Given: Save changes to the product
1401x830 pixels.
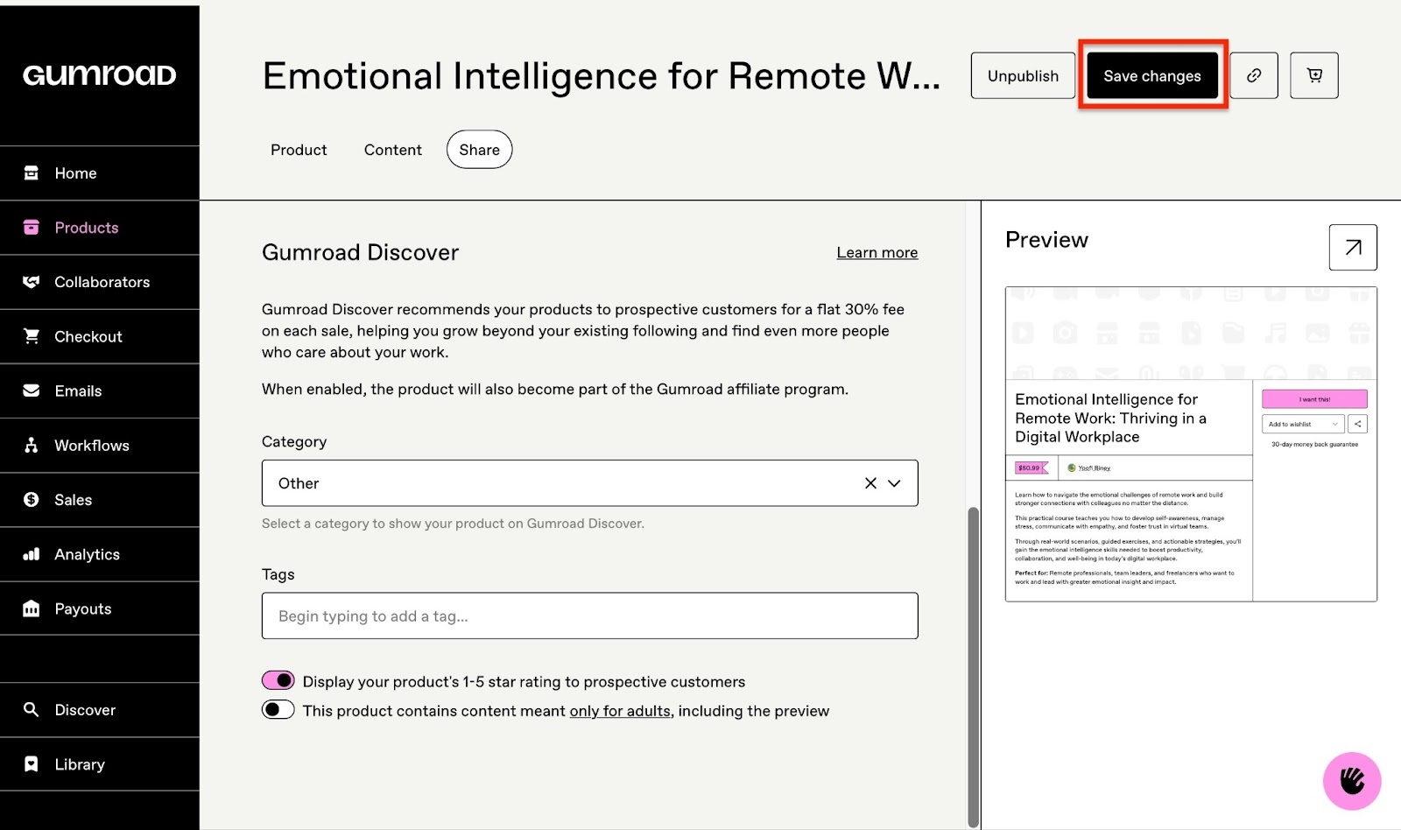Looking at the screenshot, I should [x=1152, y=75].
